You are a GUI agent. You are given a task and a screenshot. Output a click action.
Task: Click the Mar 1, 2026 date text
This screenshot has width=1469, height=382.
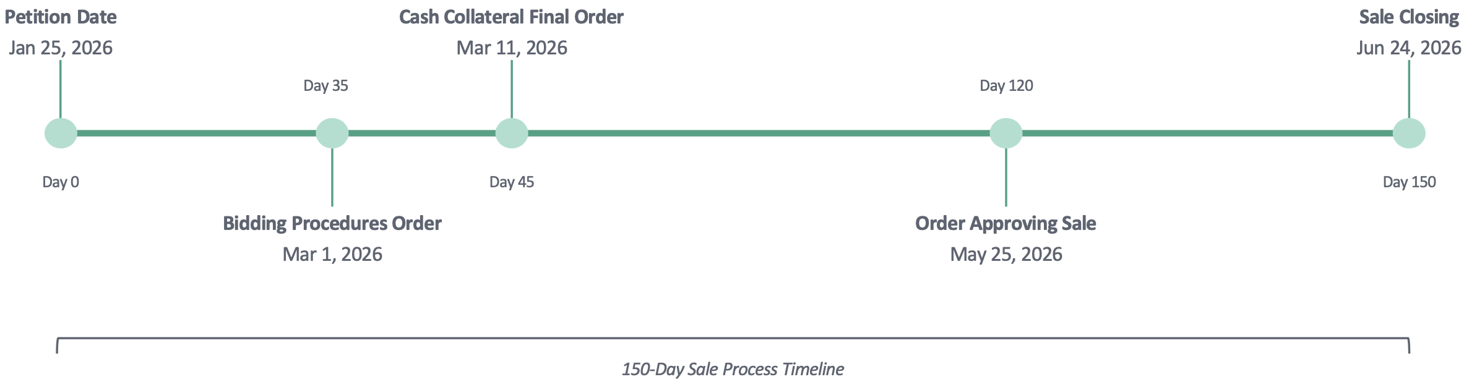pyautogui.click(x=332, y=254)
